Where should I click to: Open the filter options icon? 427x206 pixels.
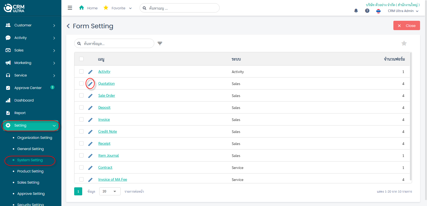(x=160, y=43)
